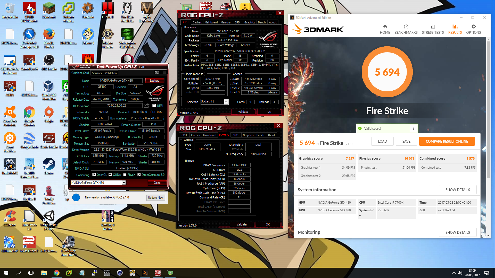
Task: Open the Recycle Bin desktop icon
Action: [x=10, y=10]
